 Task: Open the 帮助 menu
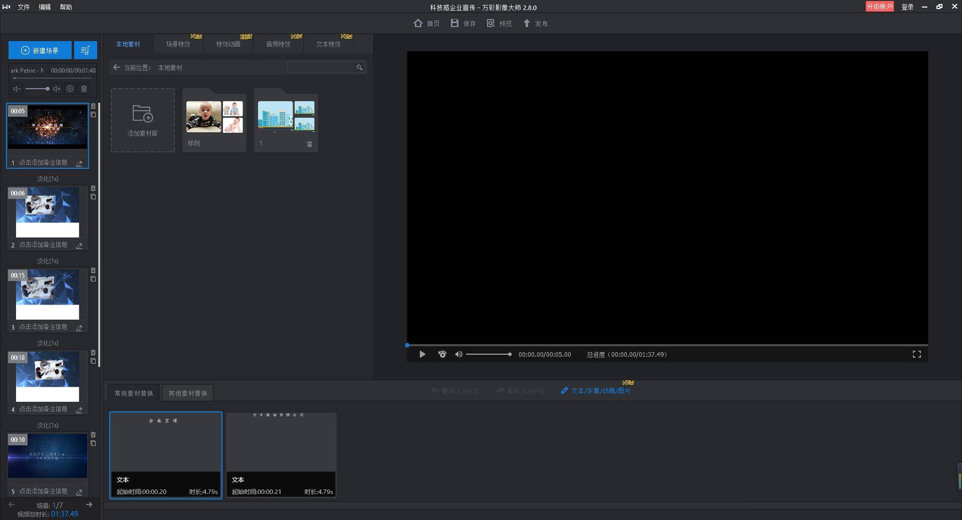(x=66, y=7)
